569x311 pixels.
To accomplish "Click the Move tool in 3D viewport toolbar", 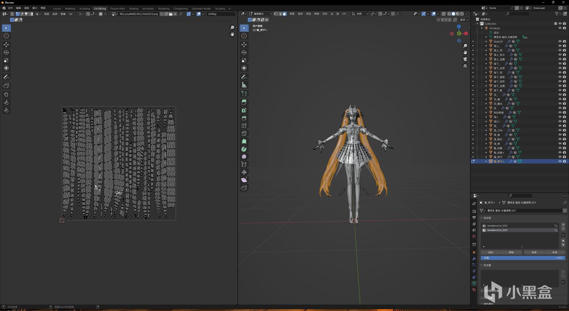I will 244,44.
